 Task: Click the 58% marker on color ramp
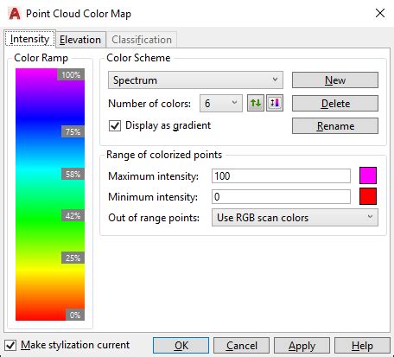coord(73,174)
